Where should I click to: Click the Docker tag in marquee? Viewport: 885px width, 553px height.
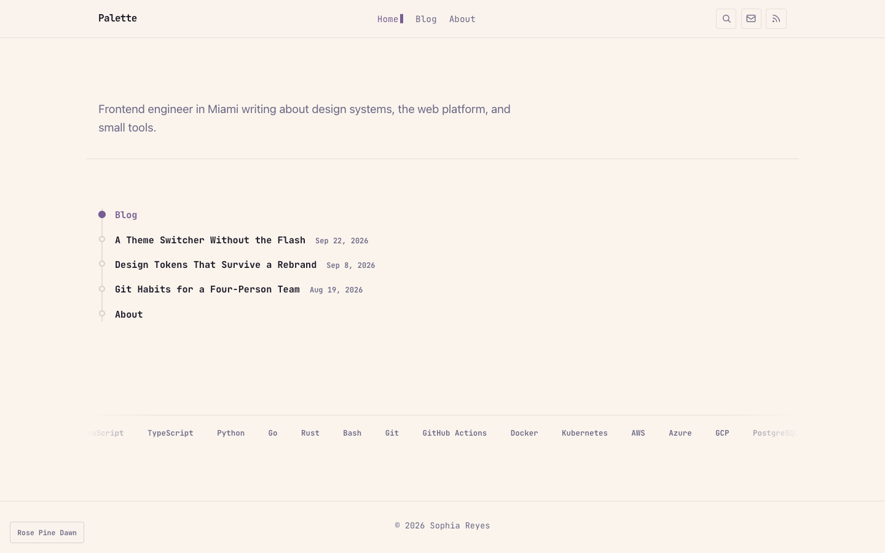[x=524, y=433]
